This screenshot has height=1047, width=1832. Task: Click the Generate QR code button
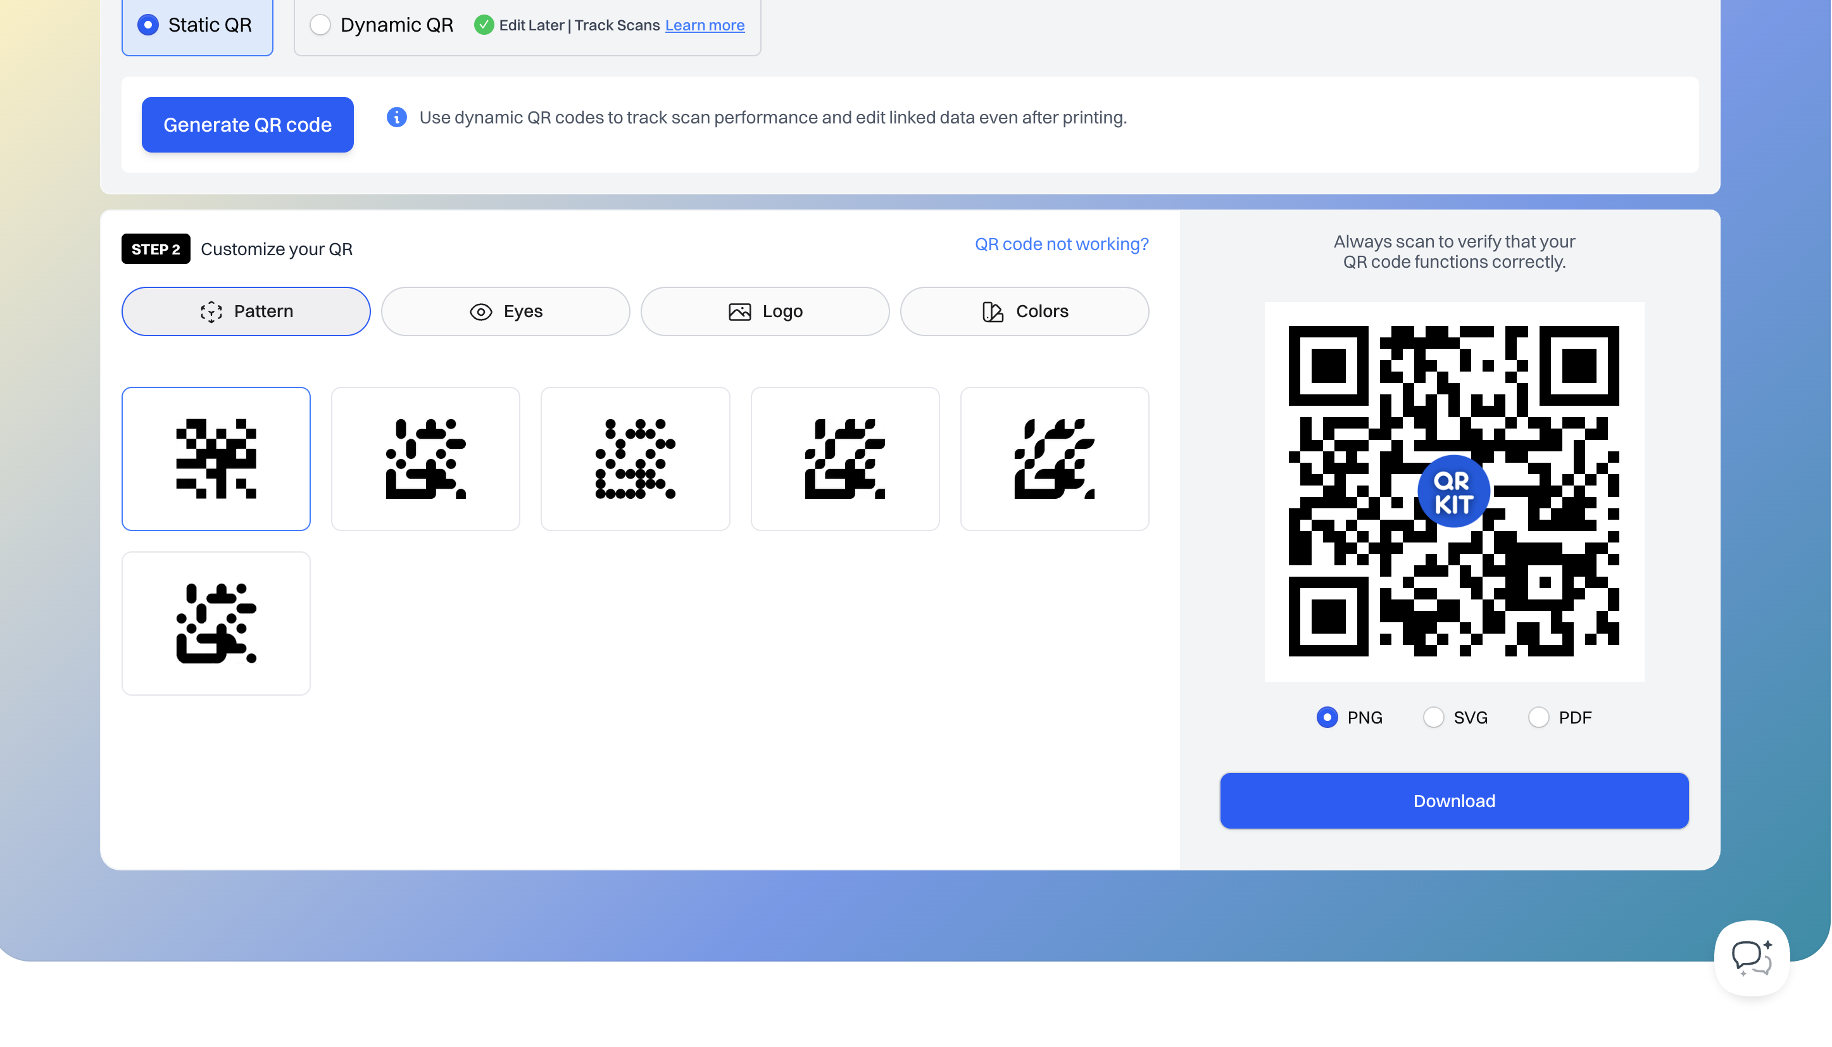click(x=248, y=125)
